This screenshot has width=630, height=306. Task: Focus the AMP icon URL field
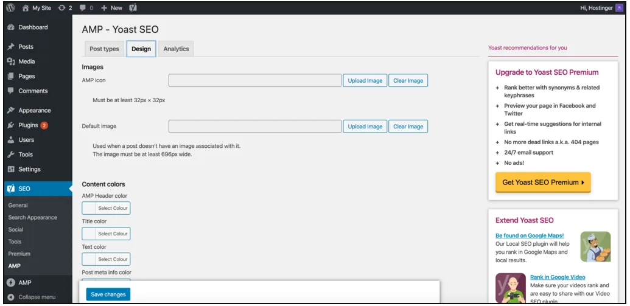click(255, 80)
